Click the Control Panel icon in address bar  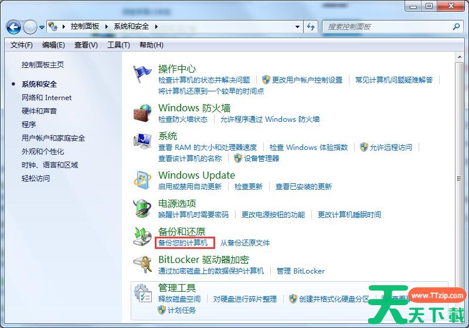tap(53, 26)
